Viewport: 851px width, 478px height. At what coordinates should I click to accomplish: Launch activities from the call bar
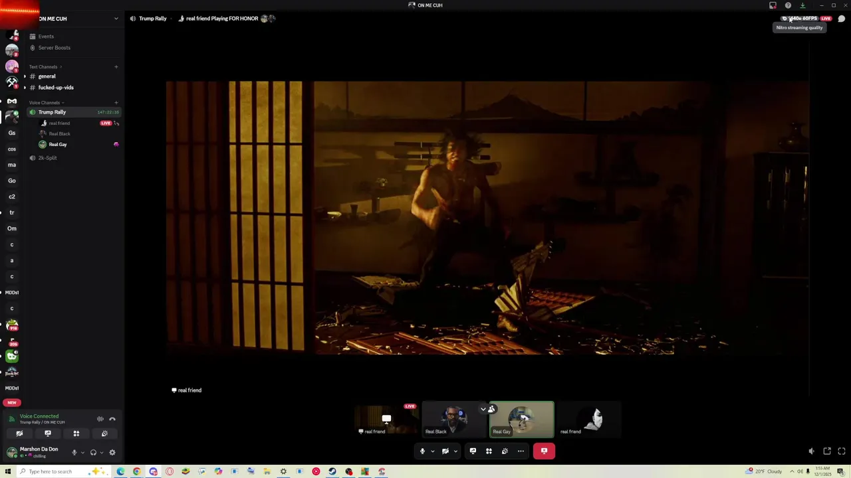489,451
